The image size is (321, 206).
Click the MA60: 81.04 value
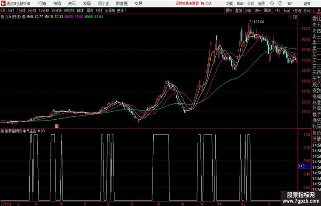(93, 17)
